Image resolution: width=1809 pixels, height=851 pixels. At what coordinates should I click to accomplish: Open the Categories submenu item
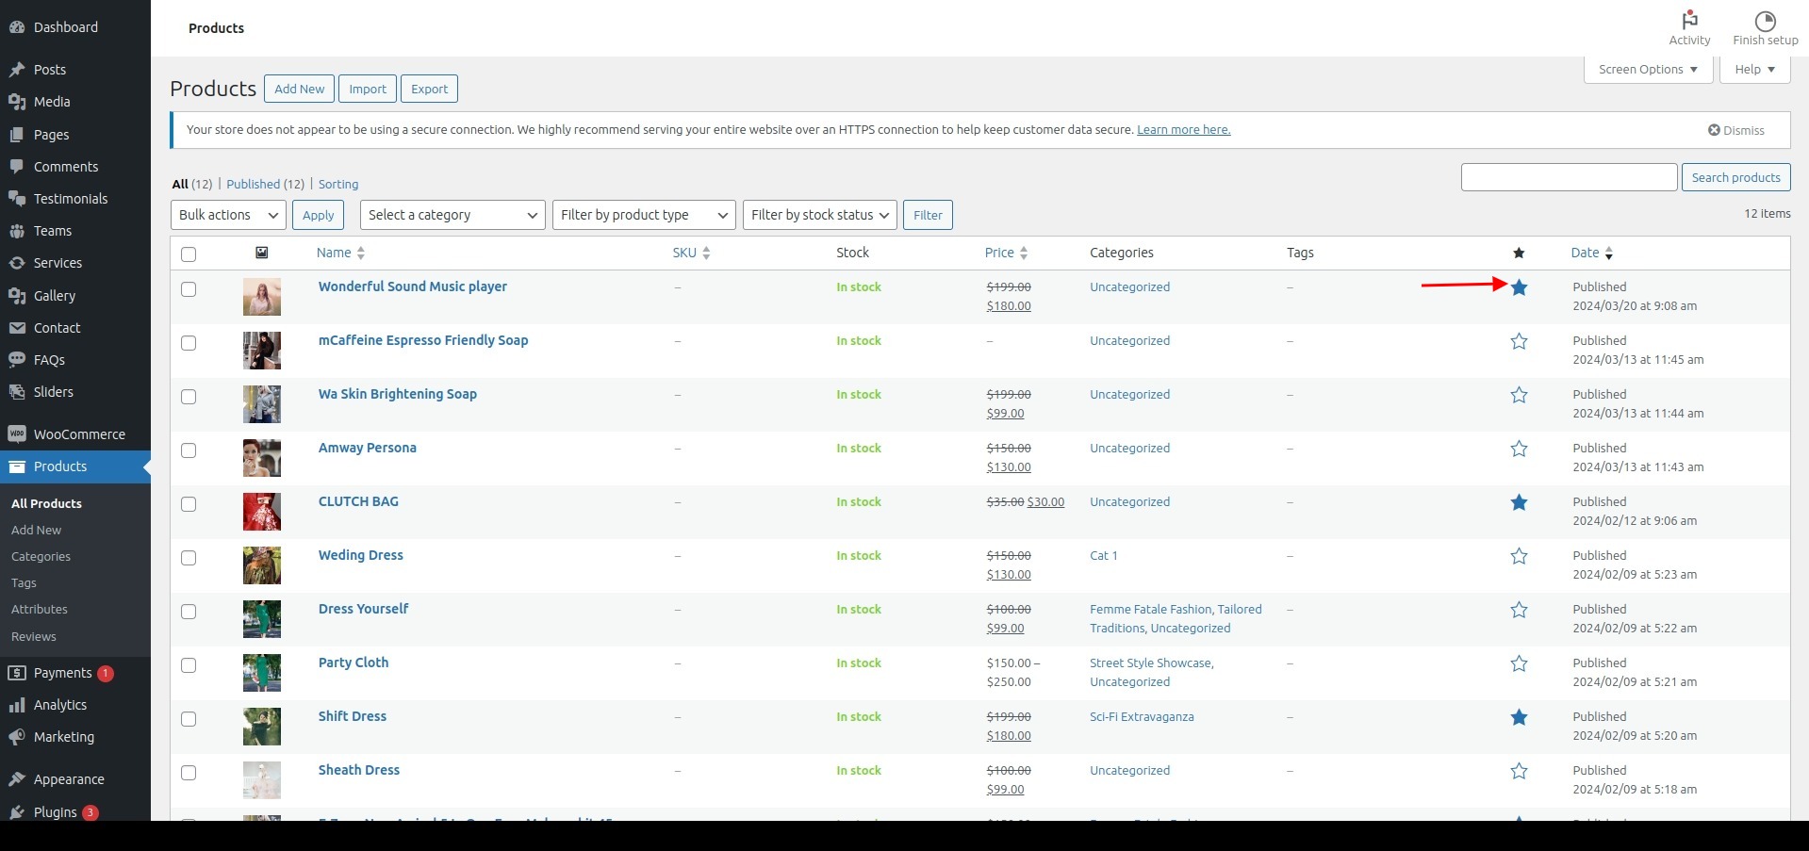[x=41, y=556]
